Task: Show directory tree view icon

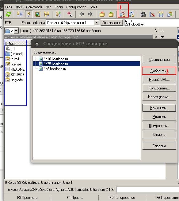Action: [47, 14]
